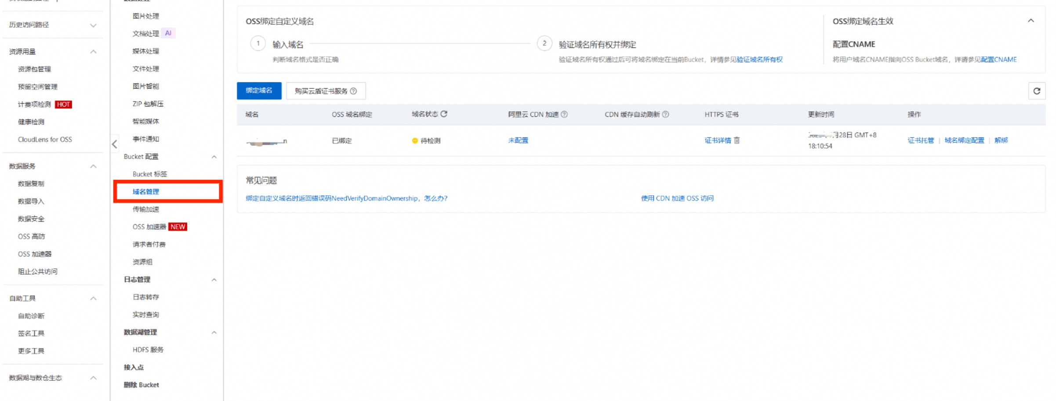Screen dimensions: 1056x401
Task: Click help icon beside CDN 缓存自动刷新
Action: 665,115
